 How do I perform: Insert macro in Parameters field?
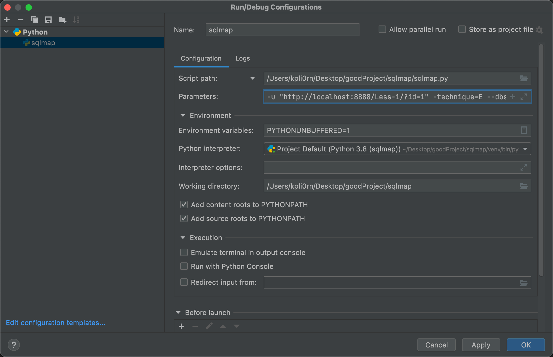pyautogui.click(x=513, y=97)
